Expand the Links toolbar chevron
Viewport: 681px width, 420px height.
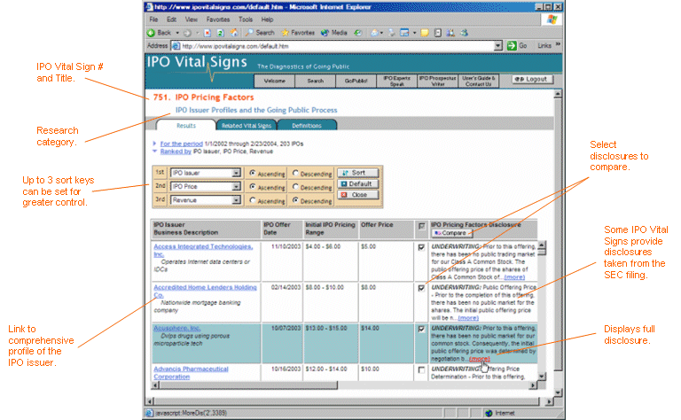558,45
